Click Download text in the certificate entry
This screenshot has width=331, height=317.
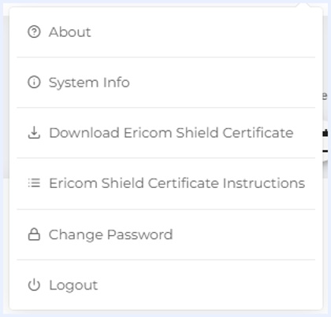click(x=84, y=133)
